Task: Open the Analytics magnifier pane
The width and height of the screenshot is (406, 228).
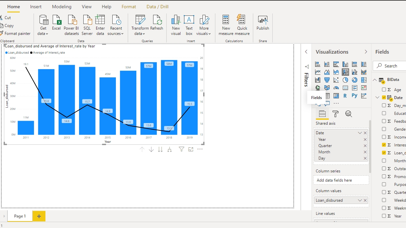Action: (349, 114)
